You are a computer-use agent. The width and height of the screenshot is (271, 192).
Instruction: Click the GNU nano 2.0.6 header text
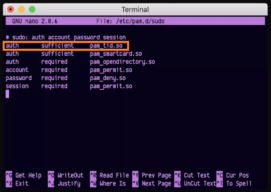pyautogui.click(x=35, y=21)
